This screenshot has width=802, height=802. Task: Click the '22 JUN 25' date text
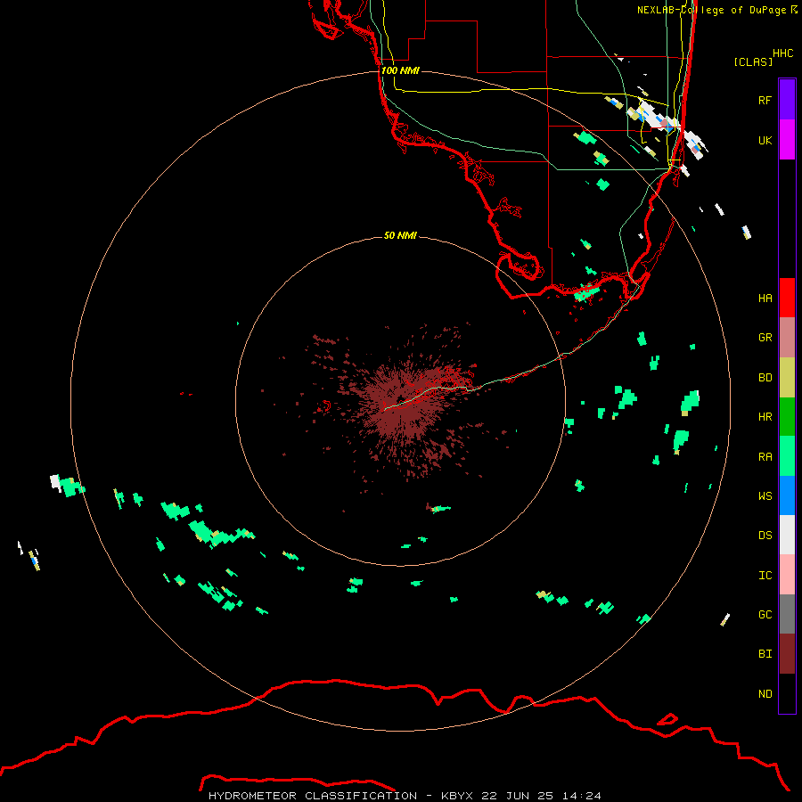point(518,796)
